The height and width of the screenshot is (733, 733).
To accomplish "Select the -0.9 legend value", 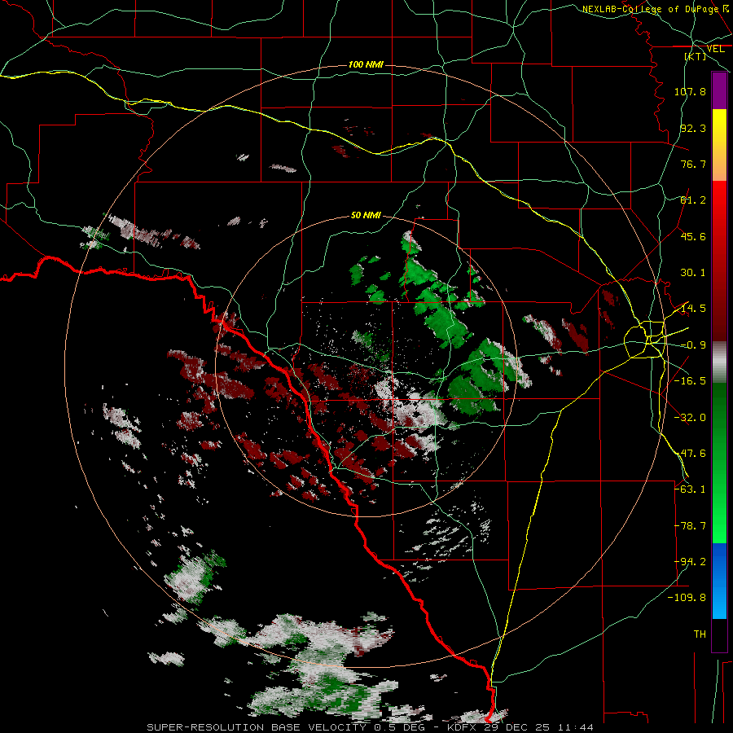I will coord(693,345).
